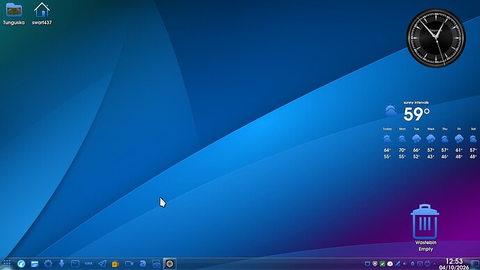Open the yellow radio app icon
The image size is (480, 270).
[x=115, y=264]
